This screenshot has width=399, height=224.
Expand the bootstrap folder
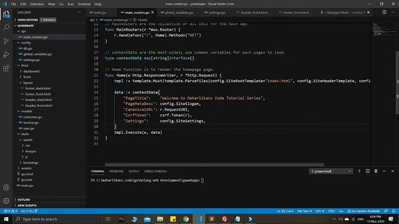[x=31, y=162]
